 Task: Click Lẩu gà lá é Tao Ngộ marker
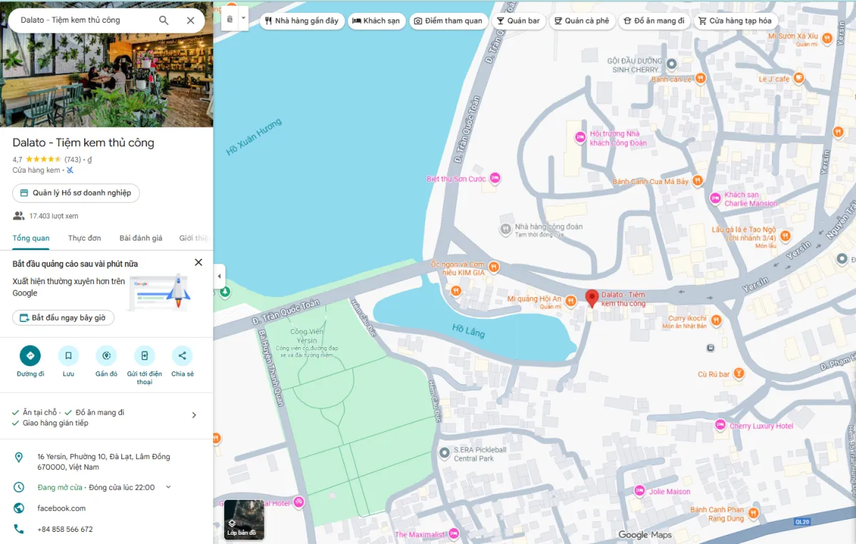[785, 236]
